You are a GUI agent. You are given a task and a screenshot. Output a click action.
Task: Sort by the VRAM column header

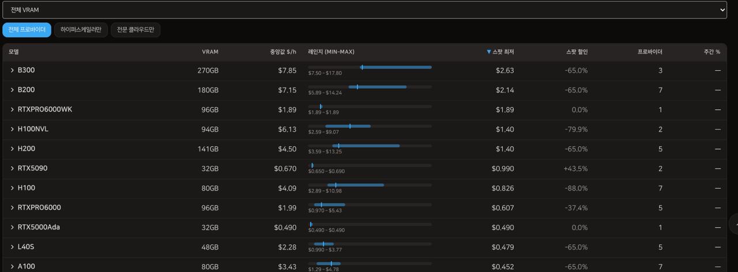[x=210, y=52]
